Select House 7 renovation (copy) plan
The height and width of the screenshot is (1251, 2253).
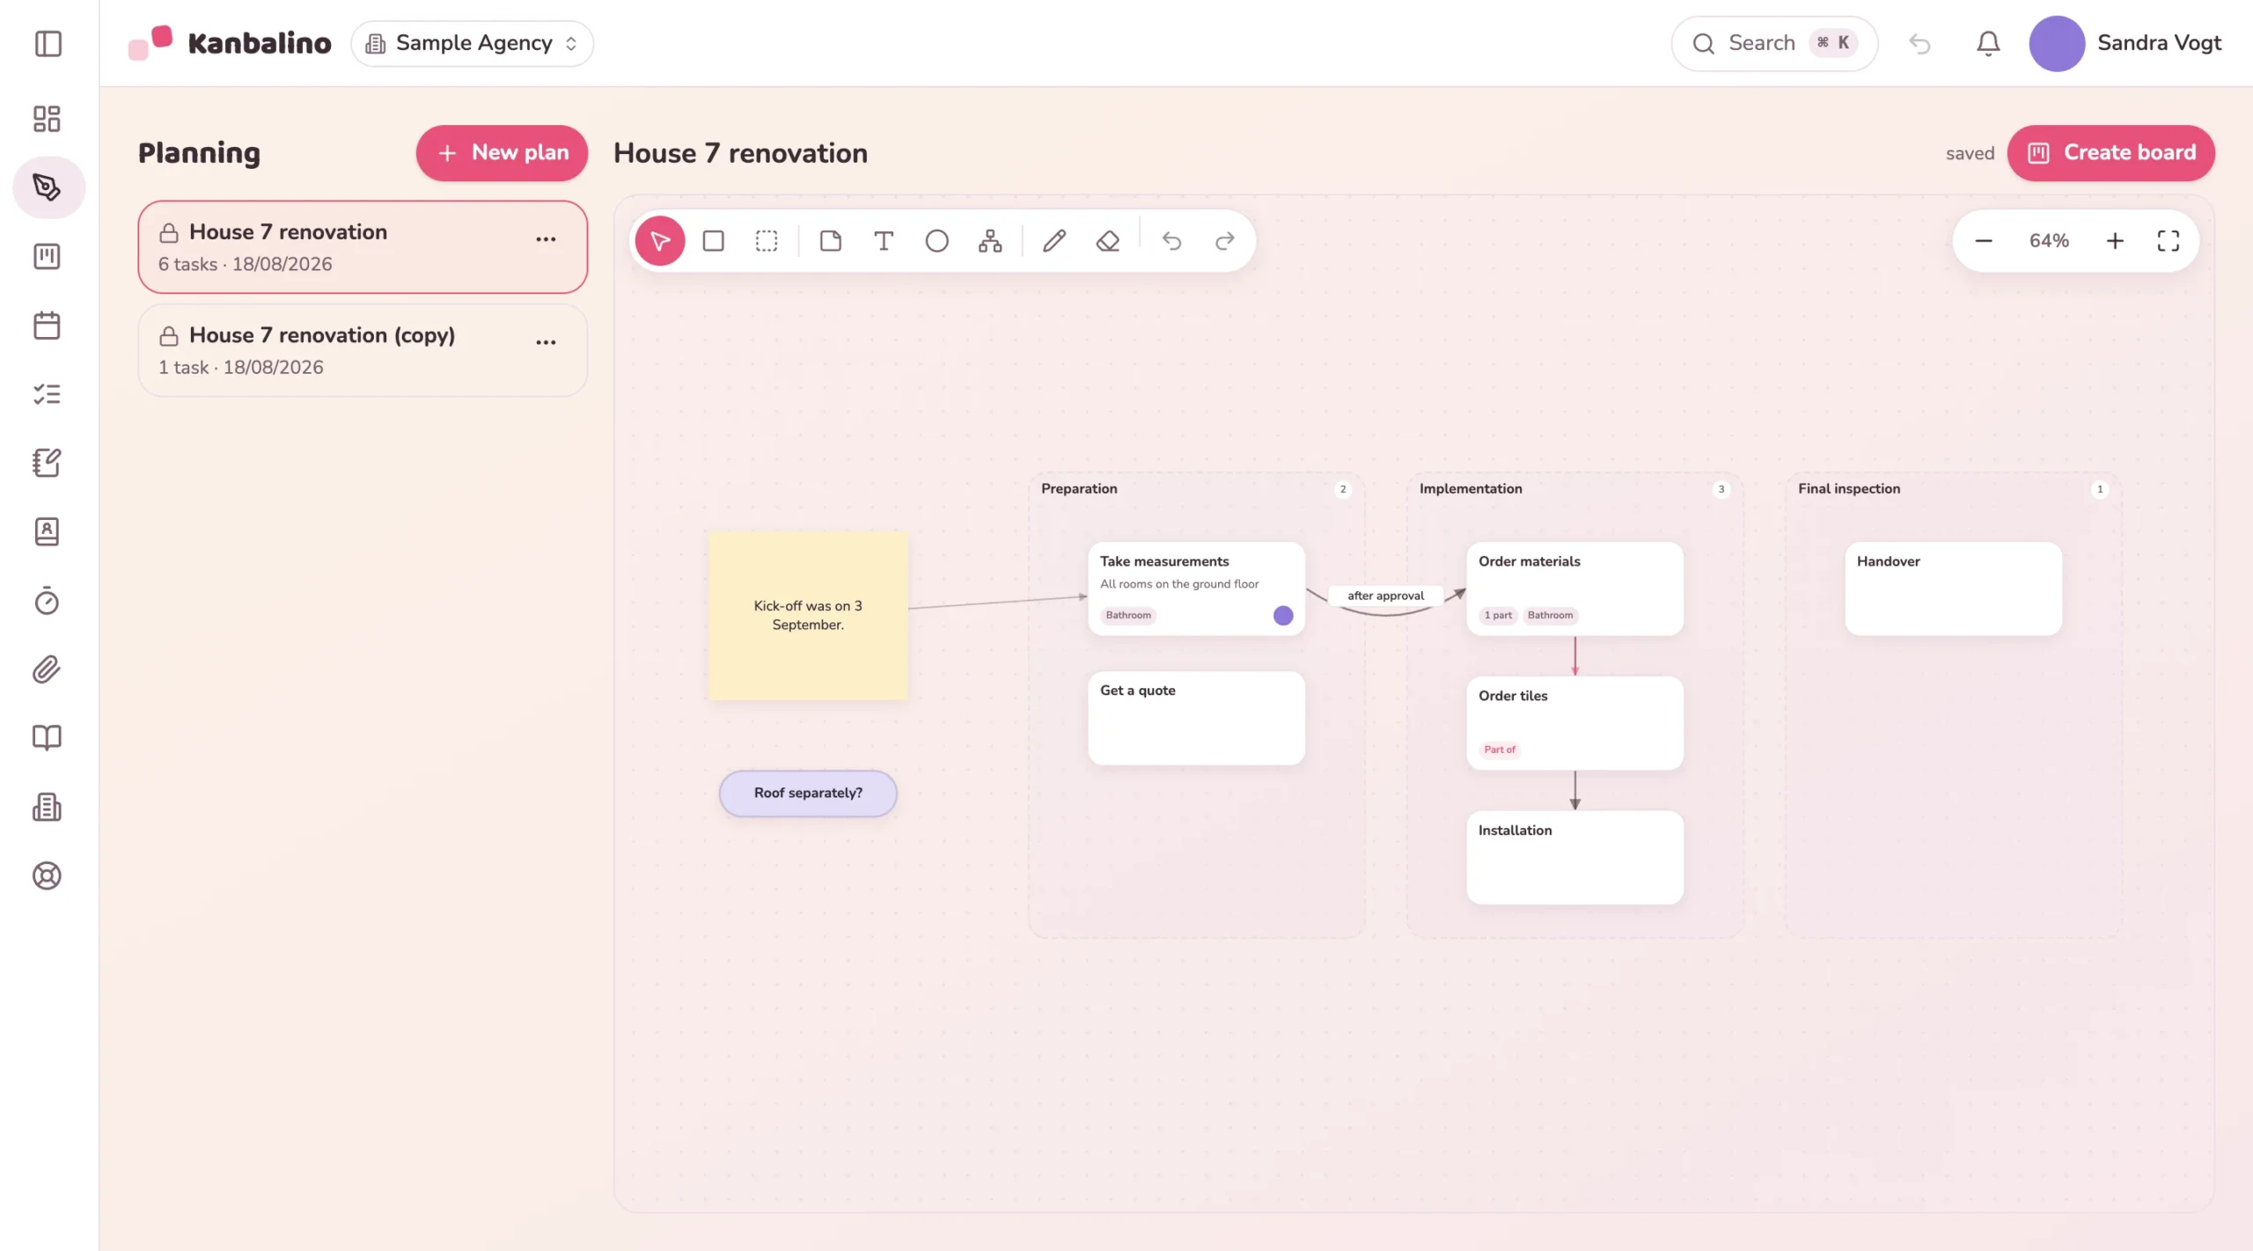tap(363, 350)
